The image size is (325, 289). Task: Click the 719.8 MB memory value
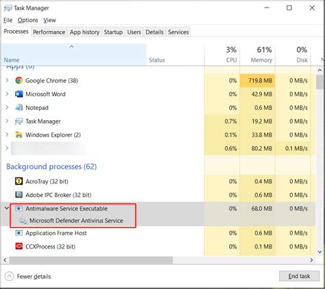tap(260, 80)
